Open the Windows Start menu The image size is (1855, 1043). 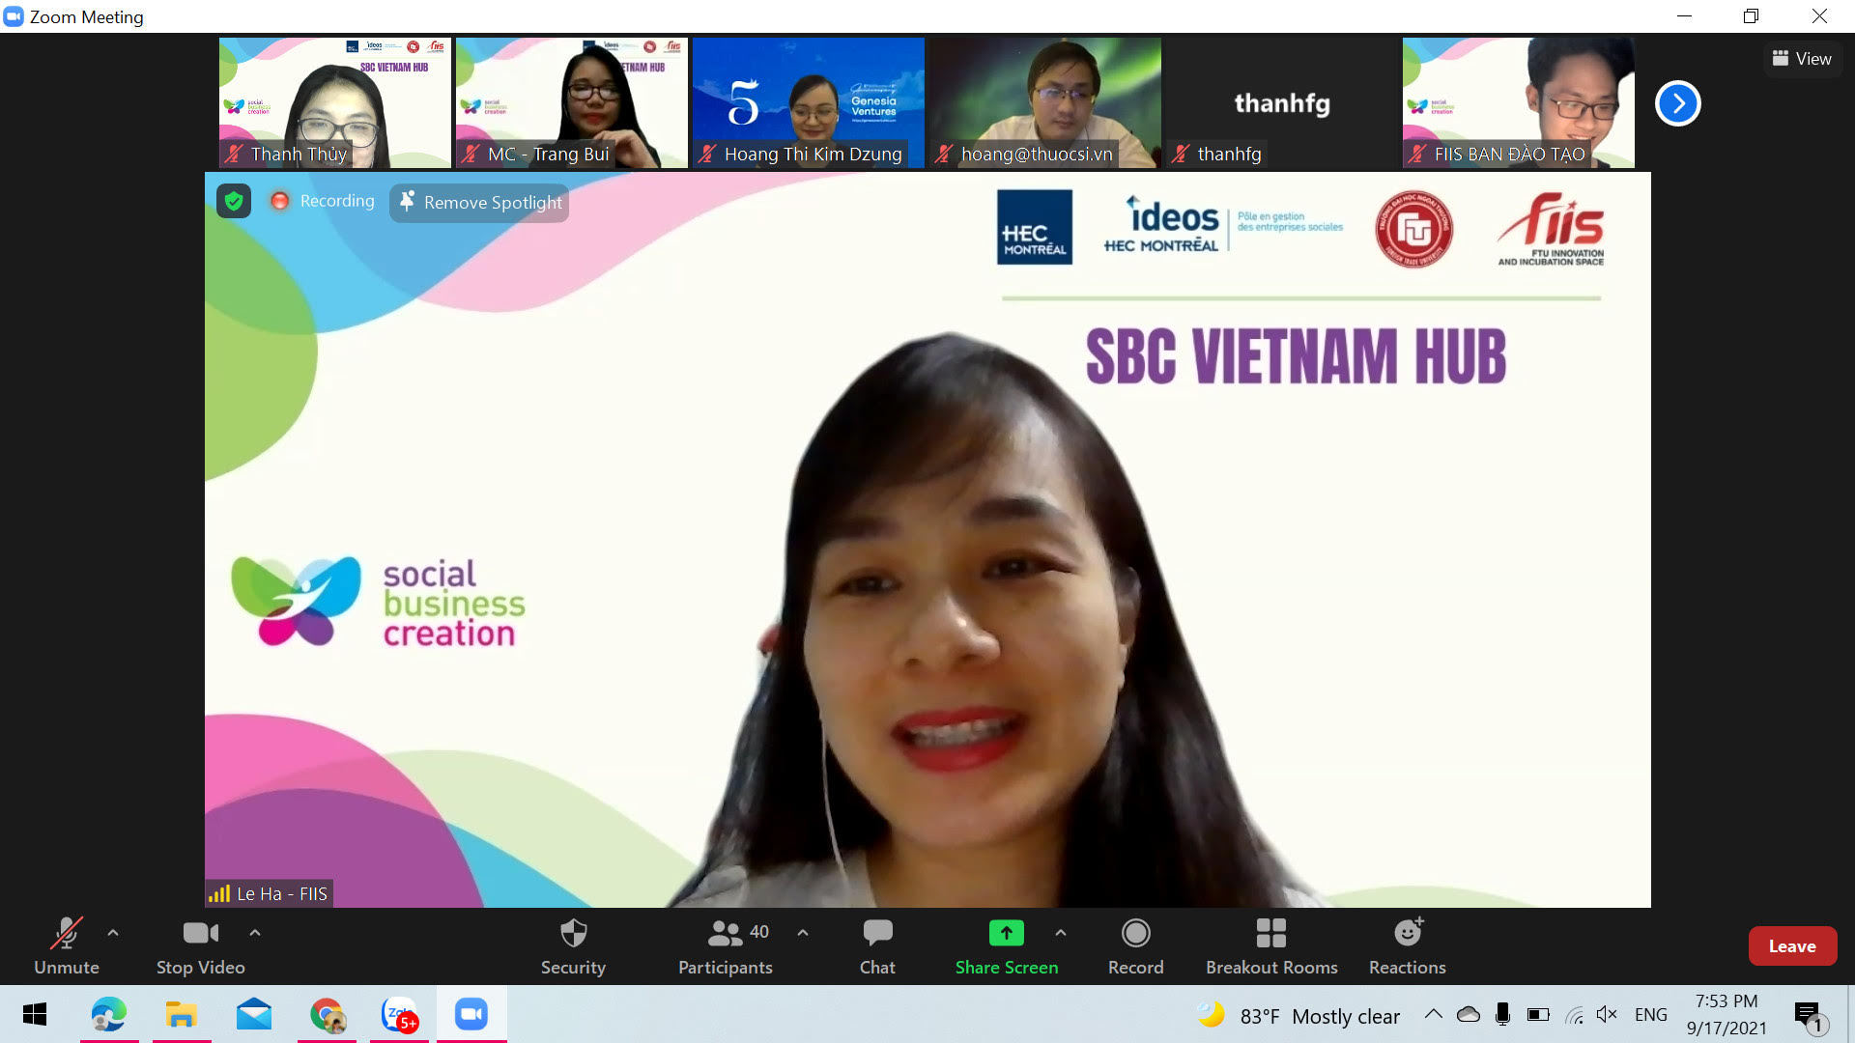(x=35, y=1014)
